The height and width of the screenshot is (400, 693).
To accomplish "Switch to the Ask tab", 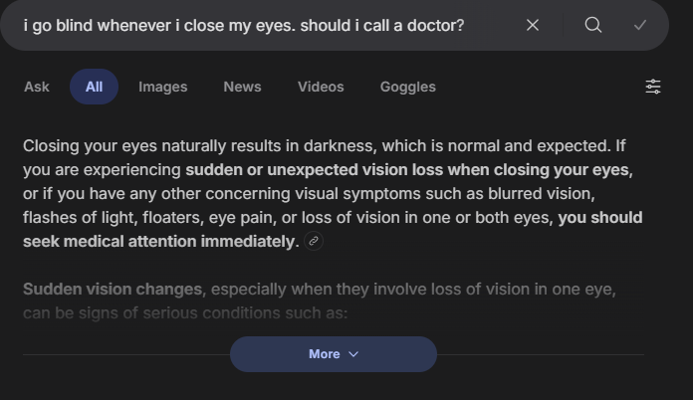I will pyautogui.click(x=37, y=87).
